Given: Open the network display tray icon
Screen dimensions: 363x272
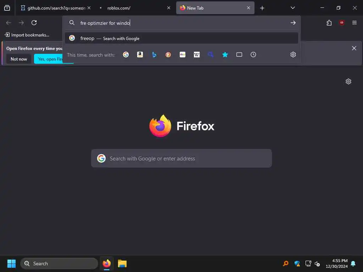Looking at the screenshot, I should click(308, 263).
